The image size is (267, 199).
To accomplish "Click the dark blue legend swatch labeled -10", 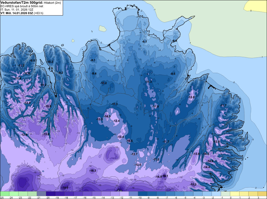I will (x=143, y=194).
